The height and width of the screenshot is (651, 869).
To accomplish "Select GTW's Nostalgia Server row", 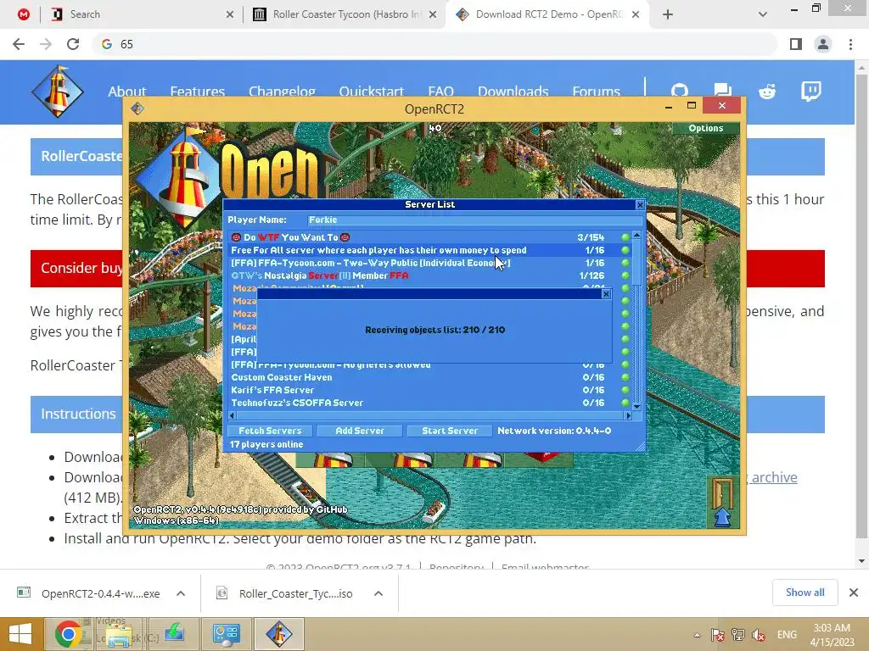I will tap(429, 275).
